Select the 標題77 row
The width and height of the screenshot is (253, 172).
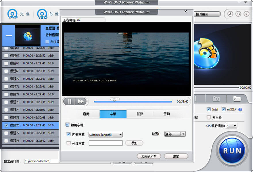coord(30,133)
